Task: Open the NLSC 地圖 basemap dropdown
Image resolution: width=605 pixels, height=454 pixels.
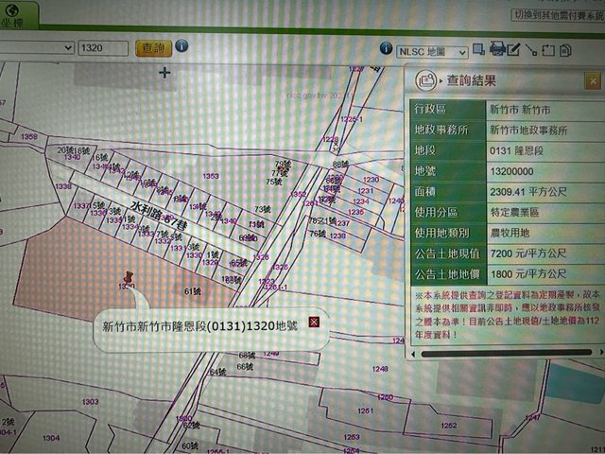Action: (x=431, y=51)
